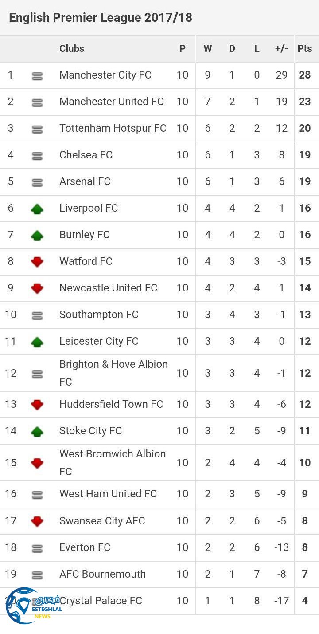Click the green up arrow beside Liverpool FC

click(37, 209)
